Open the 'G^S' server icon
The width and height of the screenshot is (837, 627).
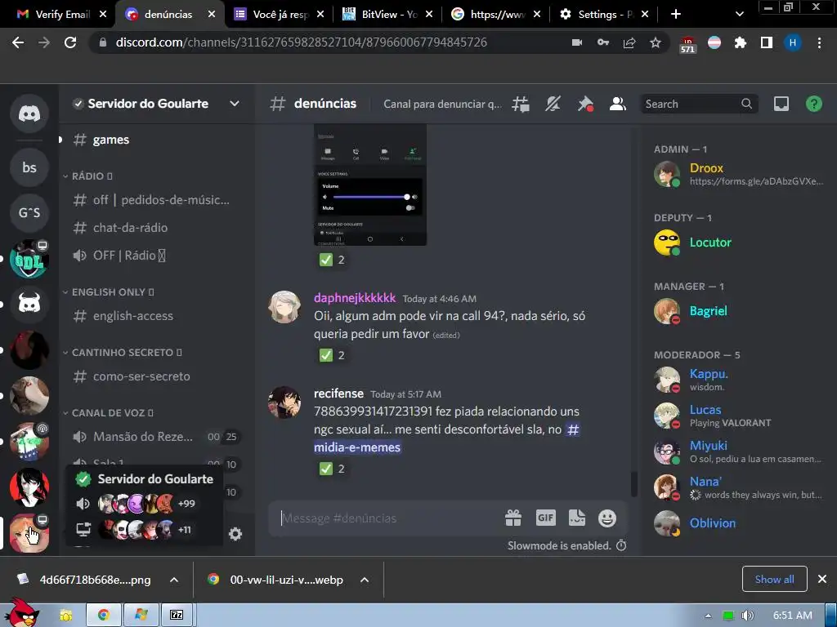[29, 213]
